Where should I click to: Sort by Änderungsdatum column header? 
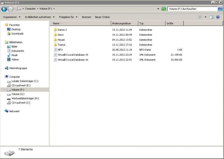[125, 23]
